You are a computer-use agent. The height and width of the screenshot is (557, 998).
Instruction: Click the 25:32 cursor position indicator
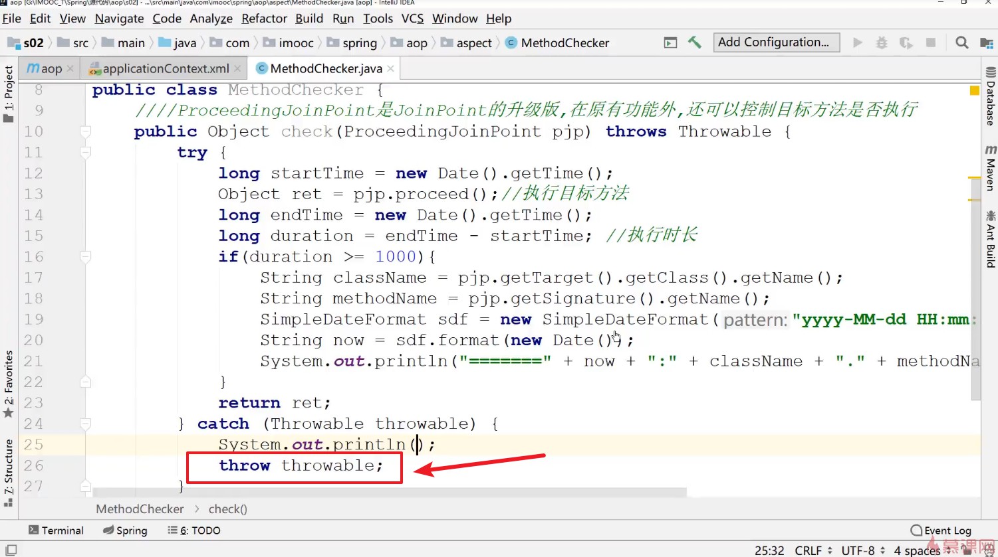[769, 550]
